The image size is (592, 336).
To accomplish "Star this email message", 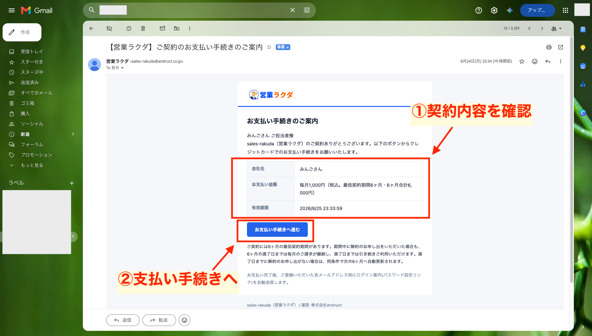I will pos(522,61).
